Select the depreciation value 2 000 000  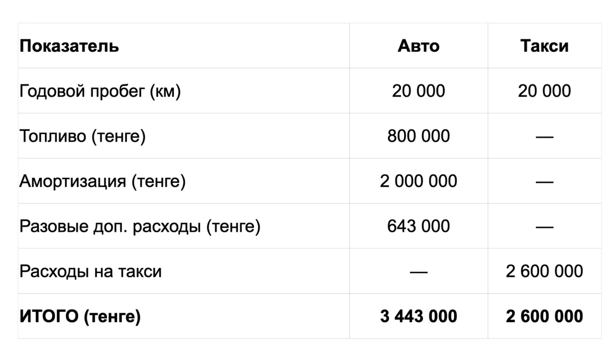point(418,181)
